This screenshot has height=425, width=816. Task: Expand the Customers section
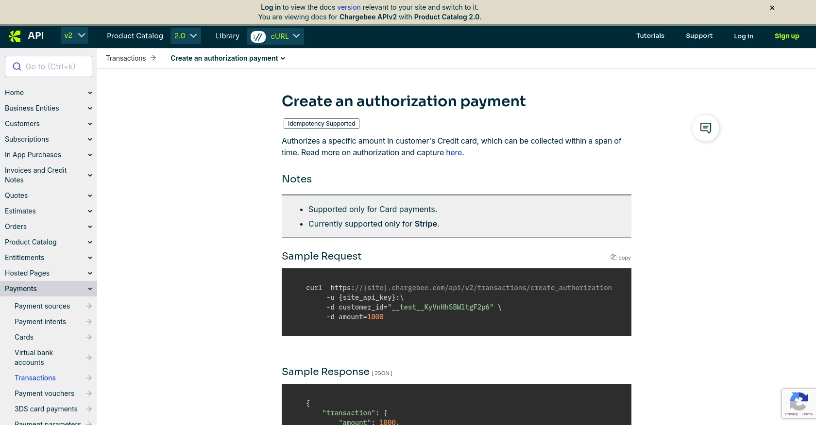pyautogui.click(x=90, y=124)
